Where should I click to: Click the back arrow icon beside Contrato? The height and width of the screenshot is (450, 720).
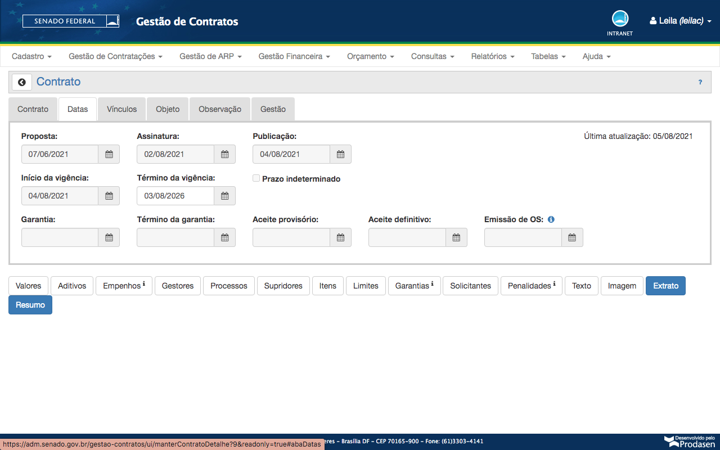click(22, 82)
